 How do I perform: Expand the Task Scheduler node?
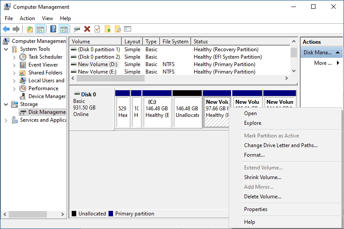14,57
